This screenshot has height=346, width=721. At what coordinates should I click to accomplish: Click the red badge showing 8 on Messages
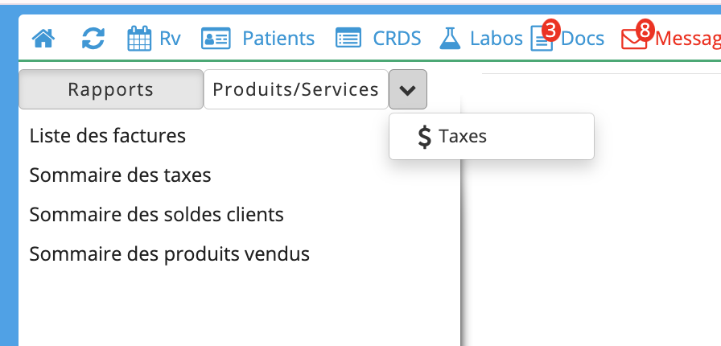tap(645, 31)
